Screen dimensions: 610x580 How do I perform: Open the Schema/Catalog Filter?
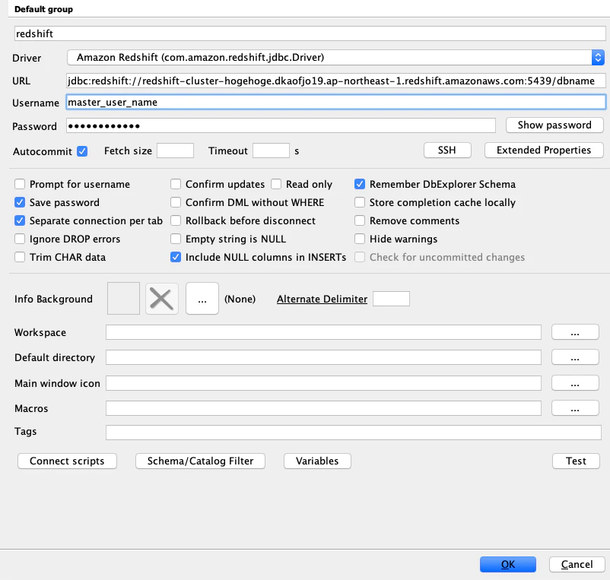tap(200, 461)
